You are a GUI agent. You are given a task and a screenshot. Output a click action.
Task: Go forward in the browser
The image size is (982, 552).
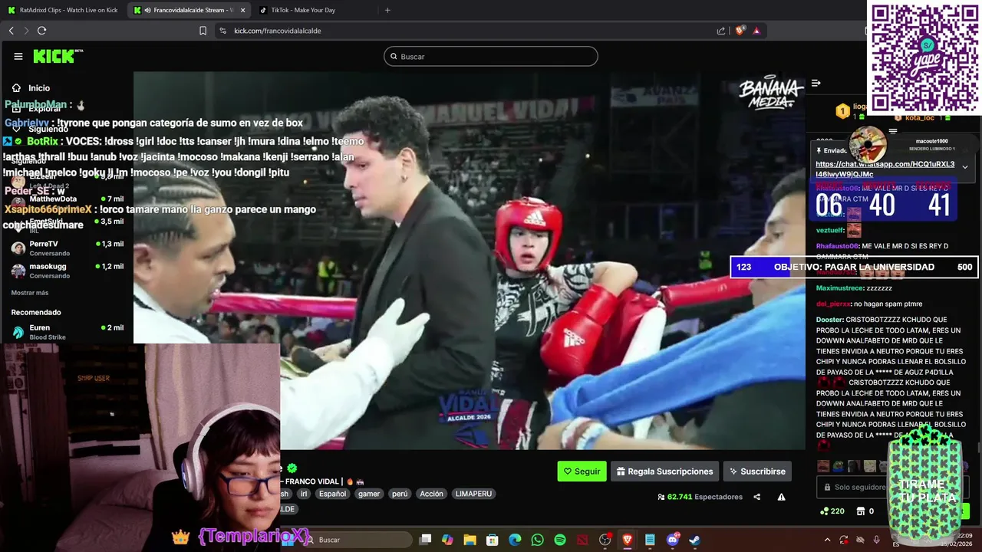click(26, 31)
